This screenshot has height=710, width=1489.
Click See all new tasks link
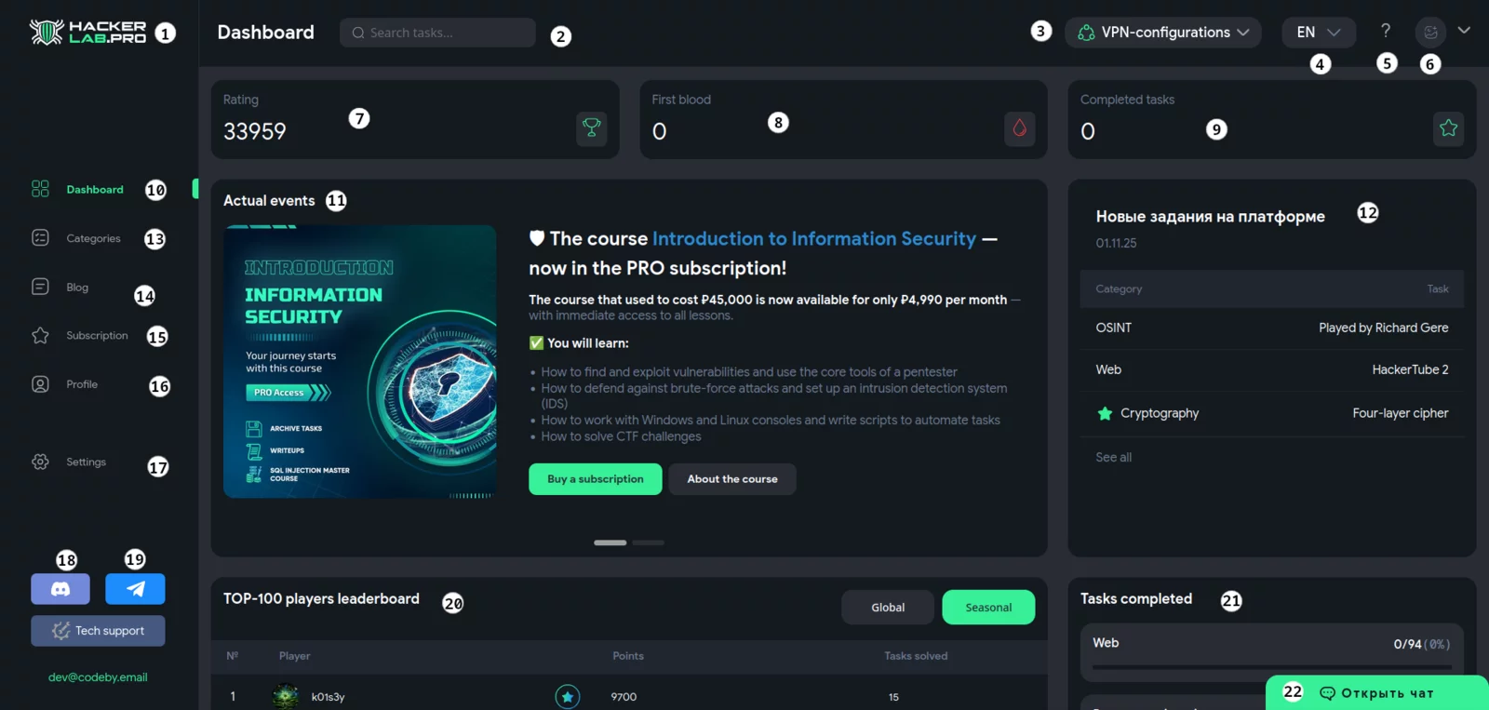[1113, 457]
